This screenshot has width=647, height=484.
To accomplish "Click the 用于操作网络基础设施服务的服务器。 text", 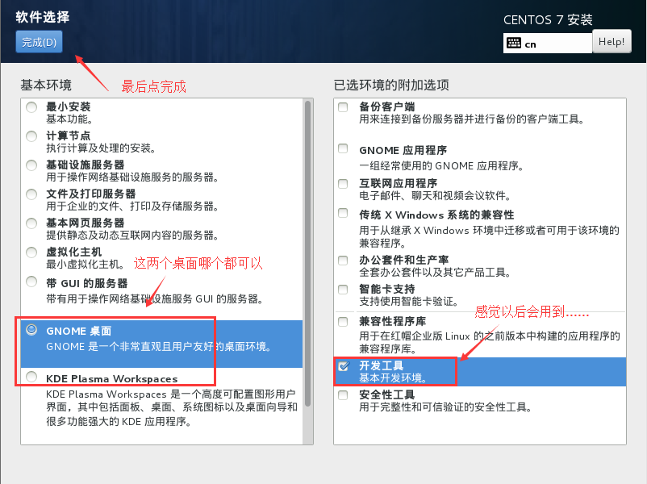I will pos(132,177).
